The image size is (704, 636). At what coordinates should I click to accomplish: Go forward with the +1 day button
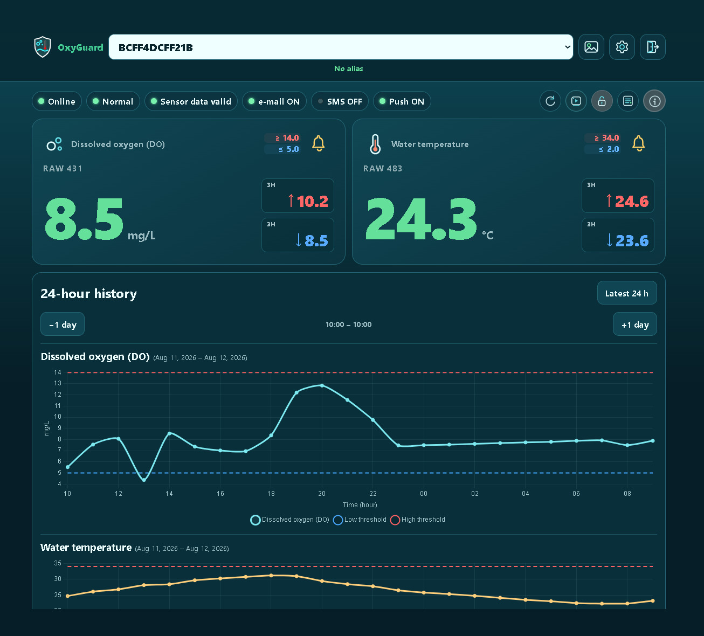pyautogui.click(x=635, y=324)
